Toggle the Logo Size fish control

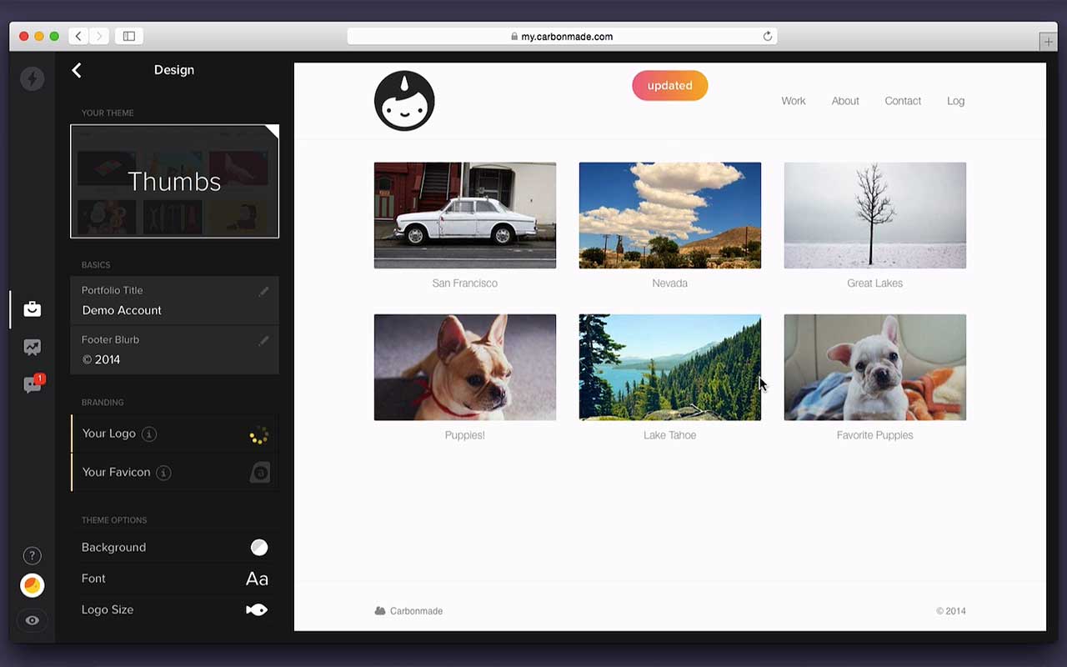(256, 609)
